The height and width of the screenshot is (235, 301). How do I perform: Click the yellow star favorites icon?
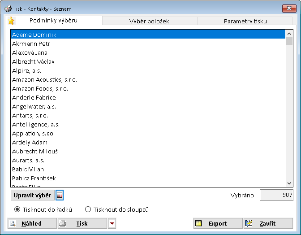[x=11, y=21]
